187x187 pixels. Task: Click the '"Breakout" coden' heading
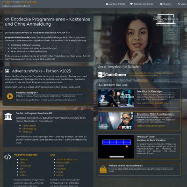pyautogui.click(x=146, y=137)
